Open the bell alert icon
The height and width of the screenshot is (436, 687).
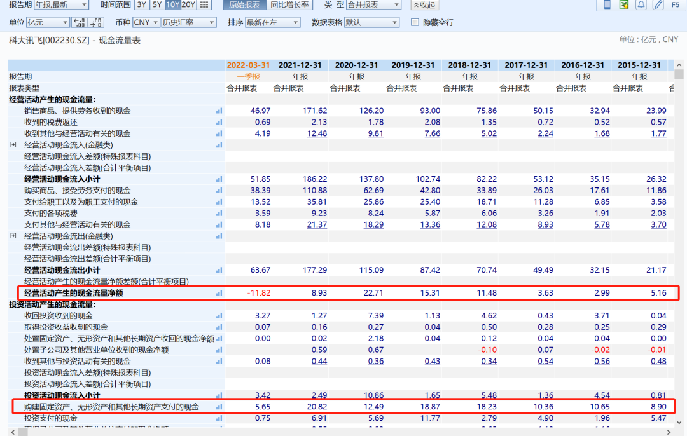coord(641,5)
